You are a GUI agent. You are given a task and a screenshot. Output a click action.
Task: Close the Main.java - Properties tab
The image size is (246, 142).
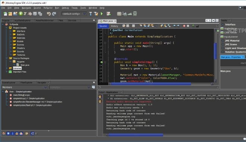click(243, 57)
